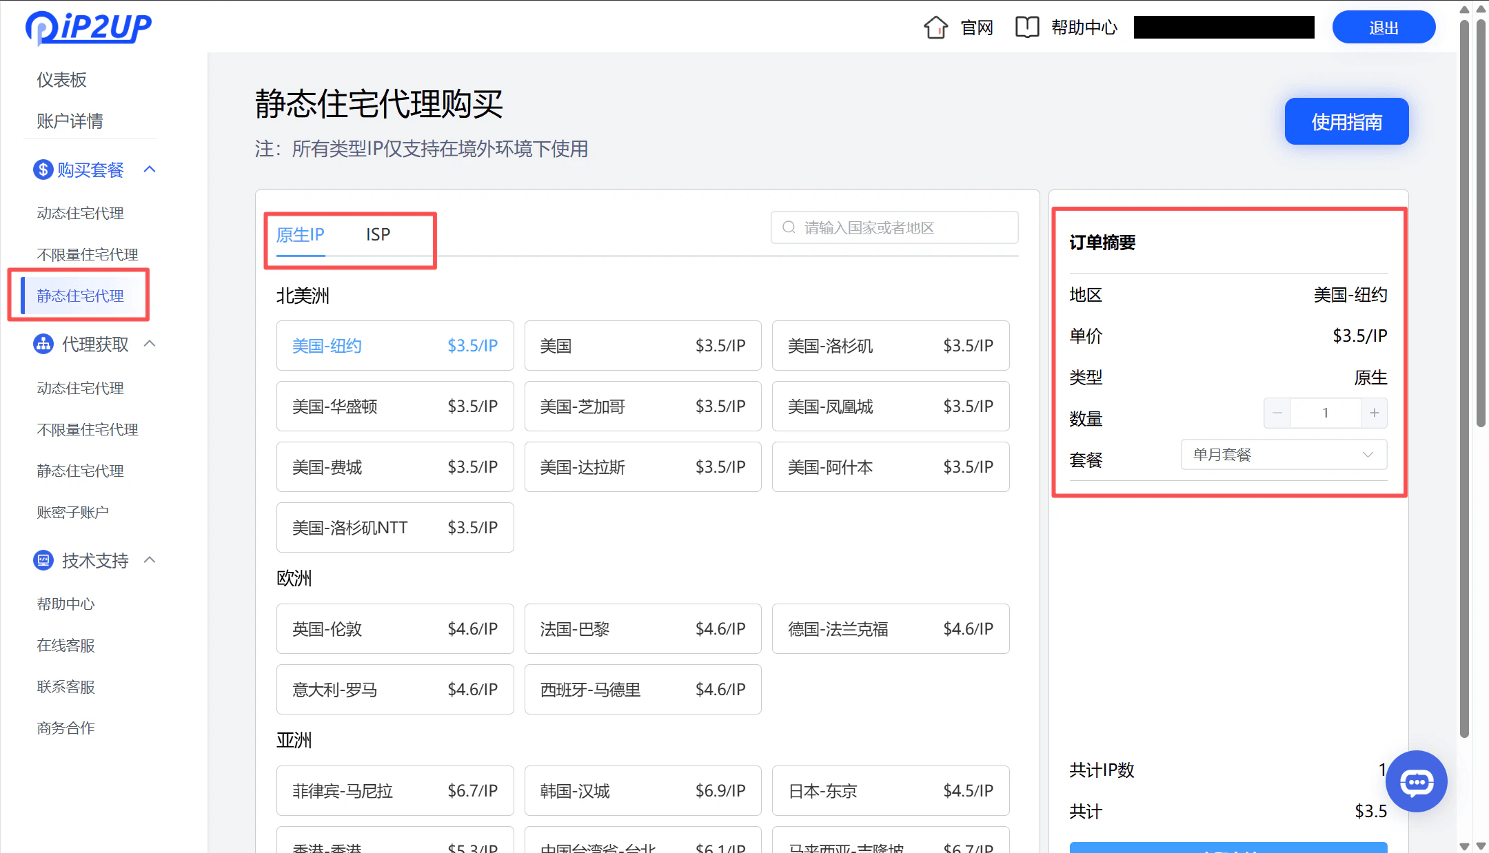The width and height of the screenshot is (1489, 853).
Task: Select the 原生IP tab
Action: [299, 234]
